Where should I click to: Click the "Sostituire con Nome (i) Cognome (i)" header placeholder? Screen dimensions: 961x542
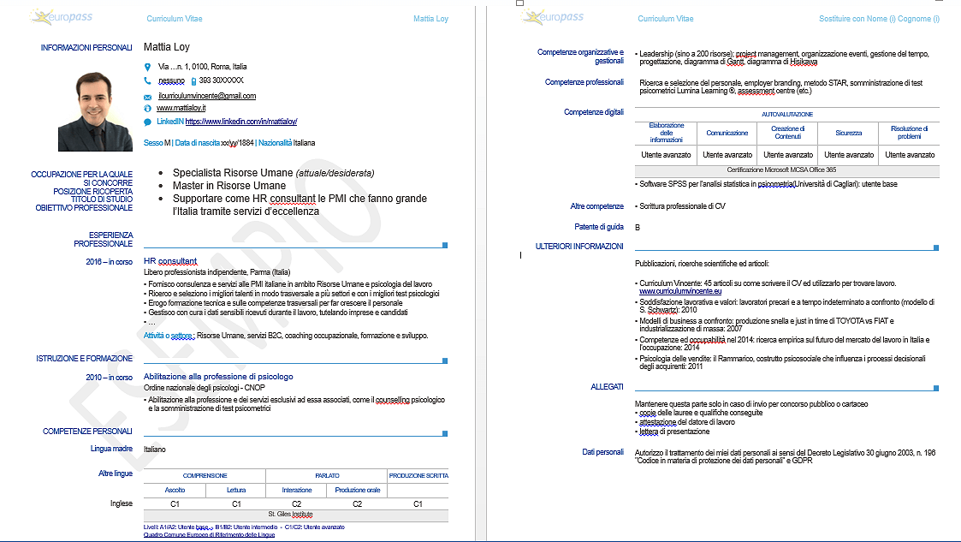pyautogui.click(x=879, y=19)
